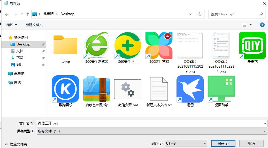Viewport: 268px width, 148px height.
Task: Open the 编码 UTF-8 dropdown
Action: (x=186, y=143)
